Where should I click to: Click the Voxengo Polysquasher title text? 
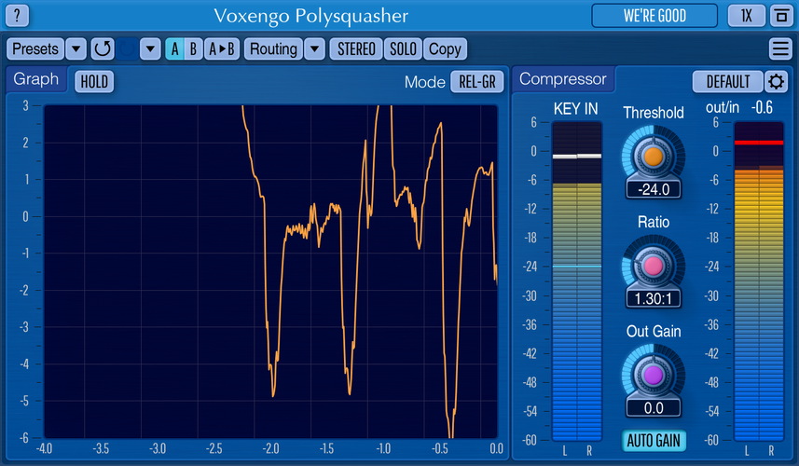pos(310,16)
